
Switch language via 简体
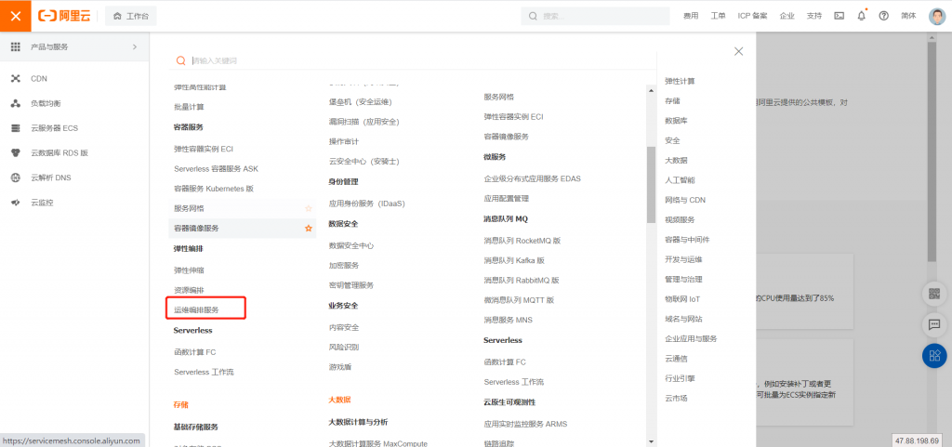point(908,17)
